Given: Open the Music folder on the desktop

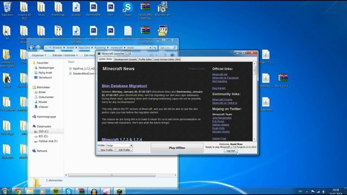Looking at the screenshot, I should 41,9.
